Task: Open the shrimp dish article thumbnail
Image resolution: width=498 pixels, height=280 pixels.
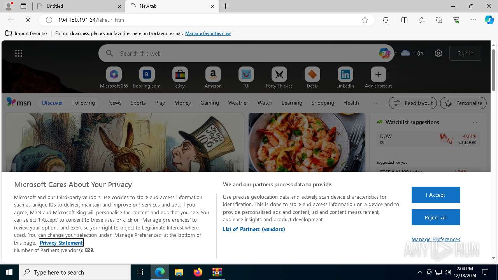Action: tap(307, 142)
